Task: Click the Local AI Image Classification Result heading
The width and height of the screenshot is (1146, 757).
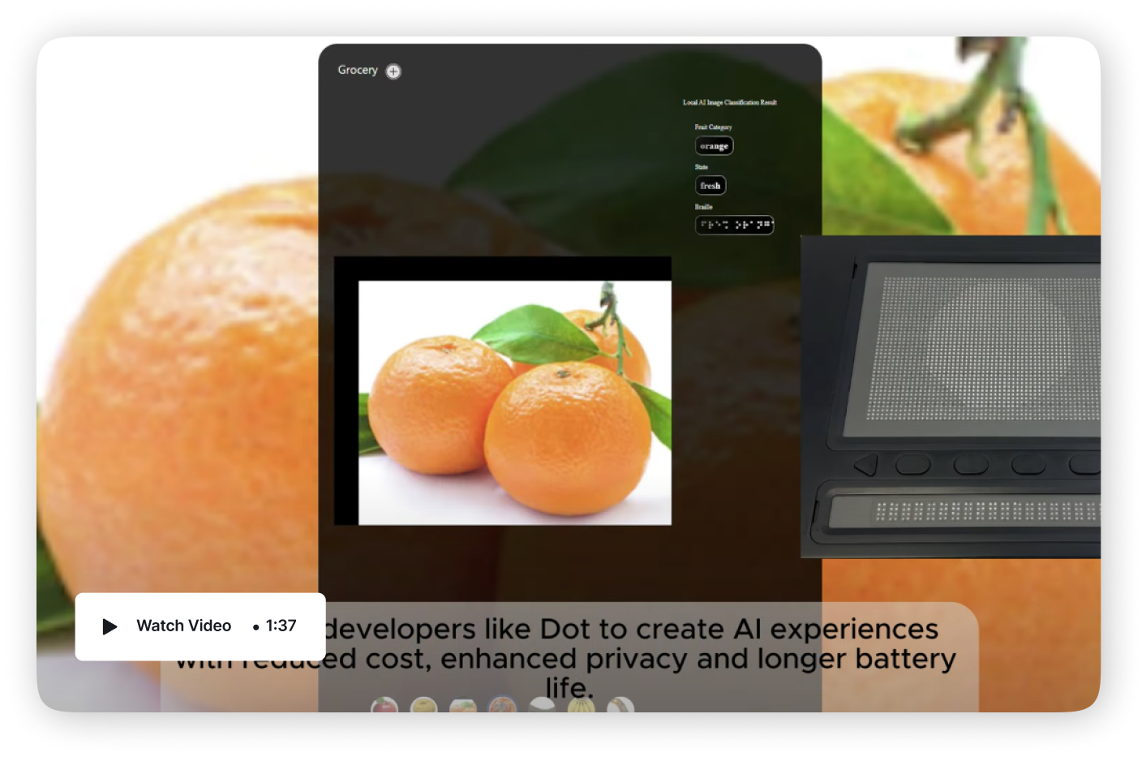Action: [x=729, y=102]
